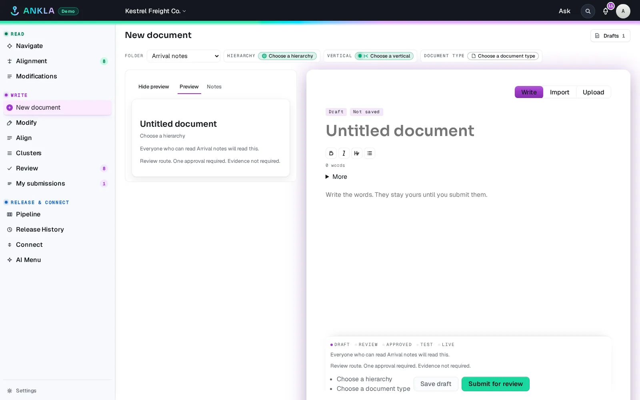The width and height of the screenshot is (640, 400).
Task: Click Submit for review button
Action: click(495, 384)
